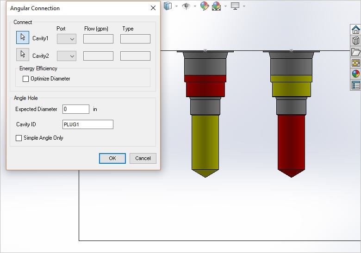The image size is (361, 253).
Task: Open the Appearances color ball tab
Action: [356, 74]
